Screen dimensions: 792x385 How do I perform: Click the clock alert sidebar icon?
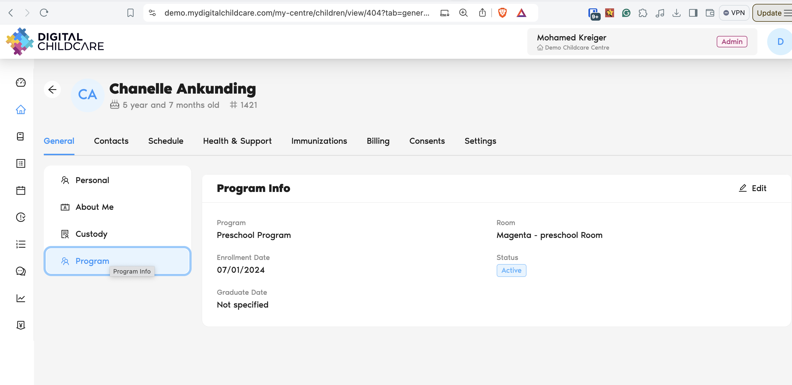click(21, 217)
